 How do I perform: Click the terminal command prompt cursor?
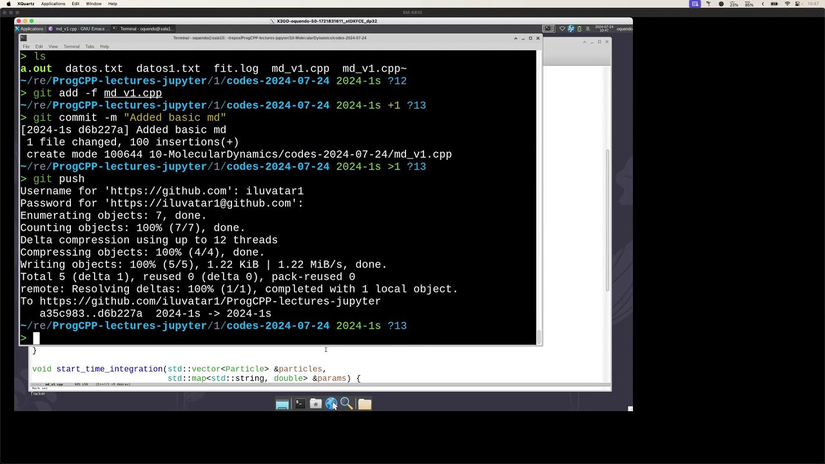pos(37,338)
